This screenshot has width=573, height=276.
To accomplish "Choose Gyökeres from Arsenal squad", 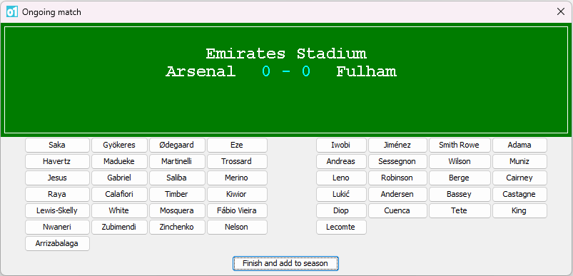I will pos(119,145).
